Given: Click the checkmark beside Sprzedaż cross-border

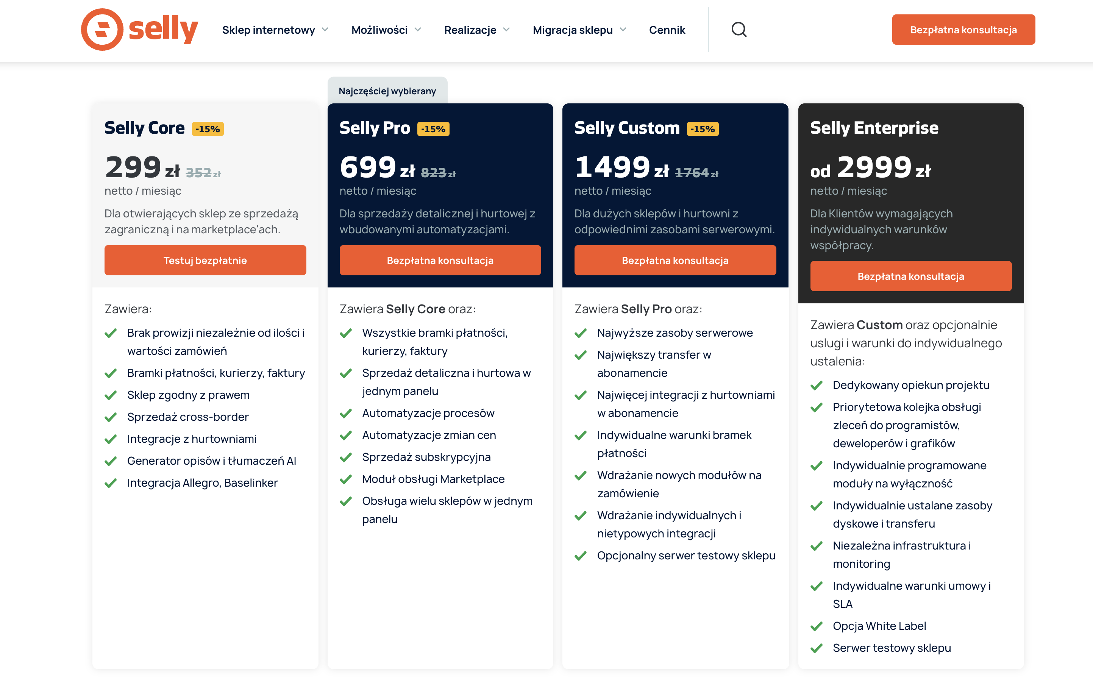Looking at the screenshot, I should [110, 417].
